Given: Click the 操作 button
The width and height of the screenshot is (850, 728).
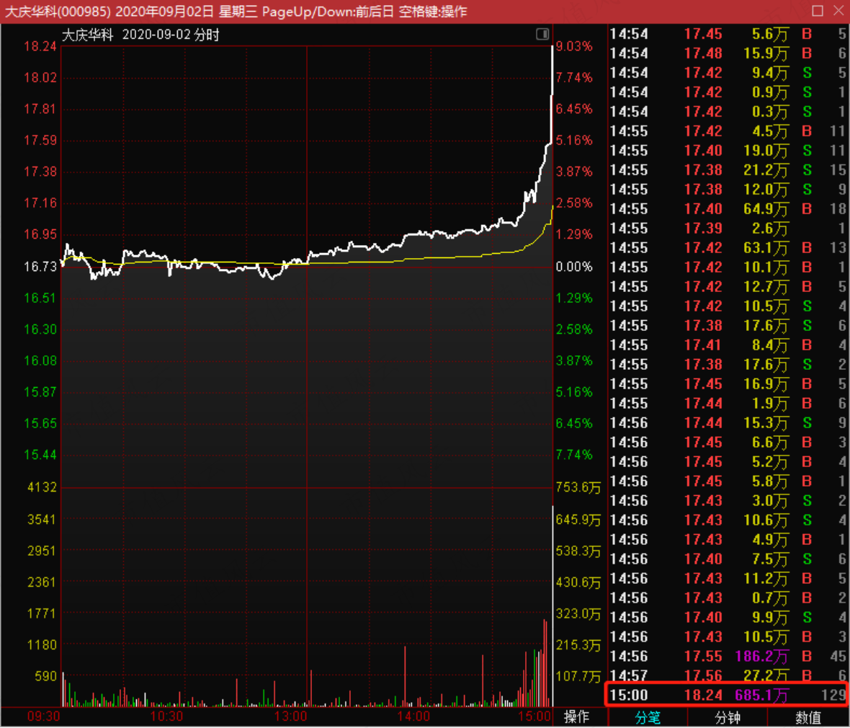Looking at the screenshot, I should pyautogui.click(x=576, y=717).
